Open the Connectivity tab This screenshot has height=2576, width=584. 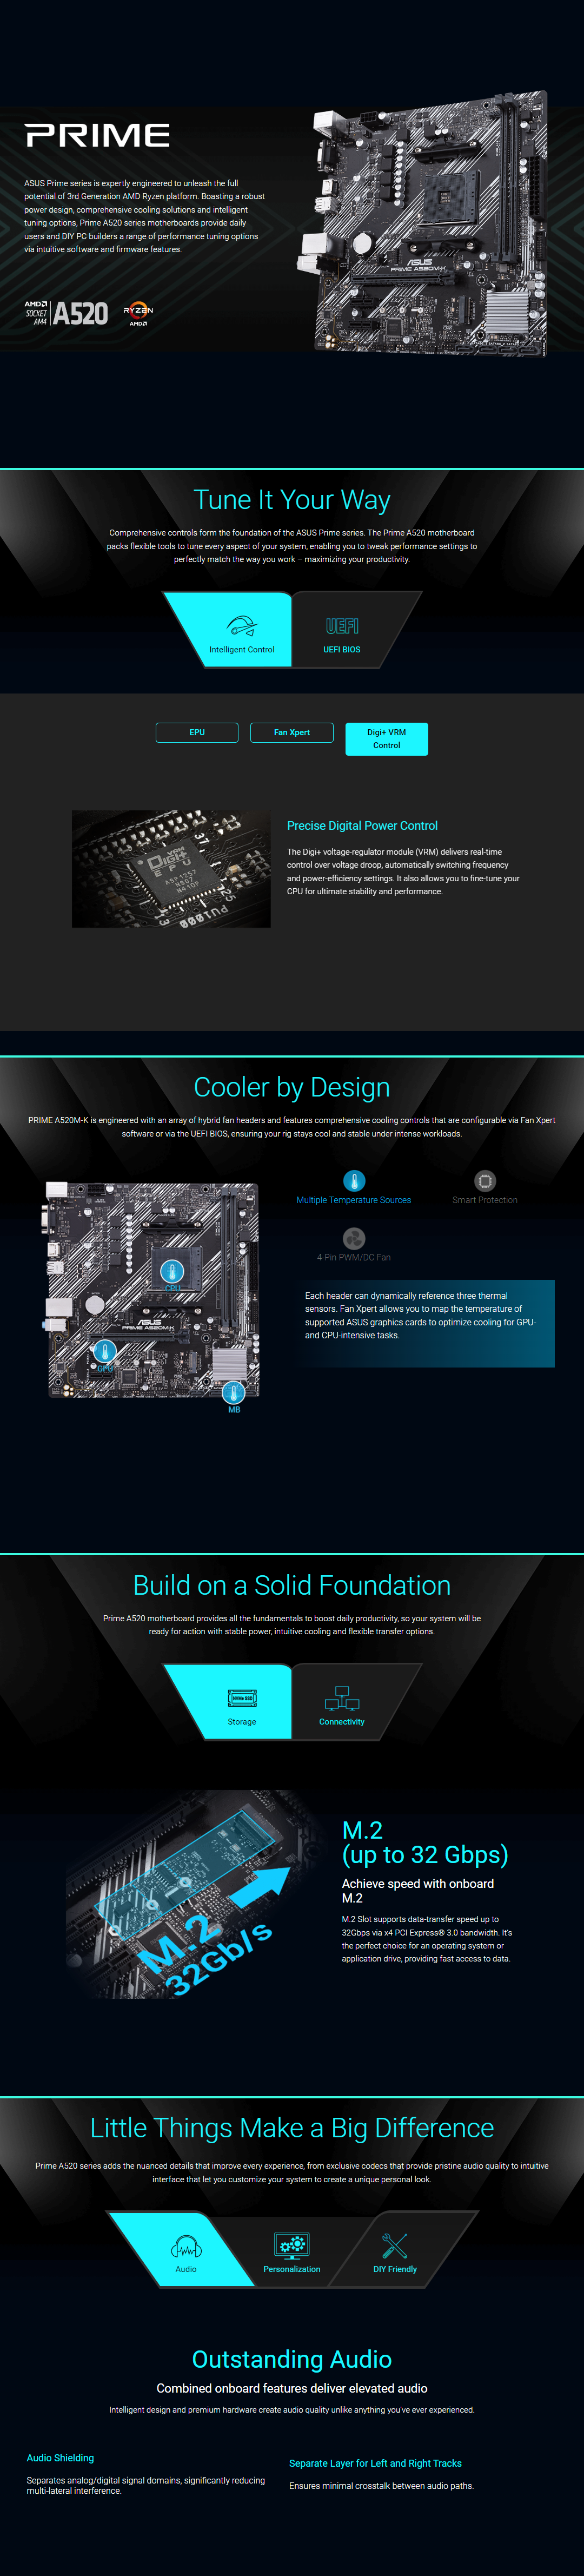point(342,1701)
